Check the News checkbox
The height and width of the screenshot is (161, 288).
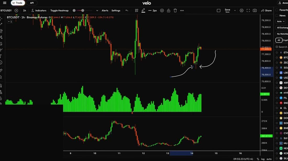pyautogui.click(x=277, y=16)
